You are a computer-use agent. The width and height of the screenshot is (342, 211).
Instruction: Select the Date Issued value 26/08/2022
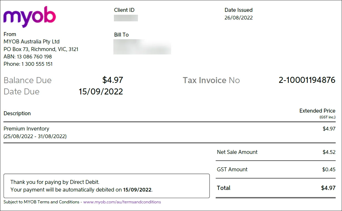click(239, 18)
